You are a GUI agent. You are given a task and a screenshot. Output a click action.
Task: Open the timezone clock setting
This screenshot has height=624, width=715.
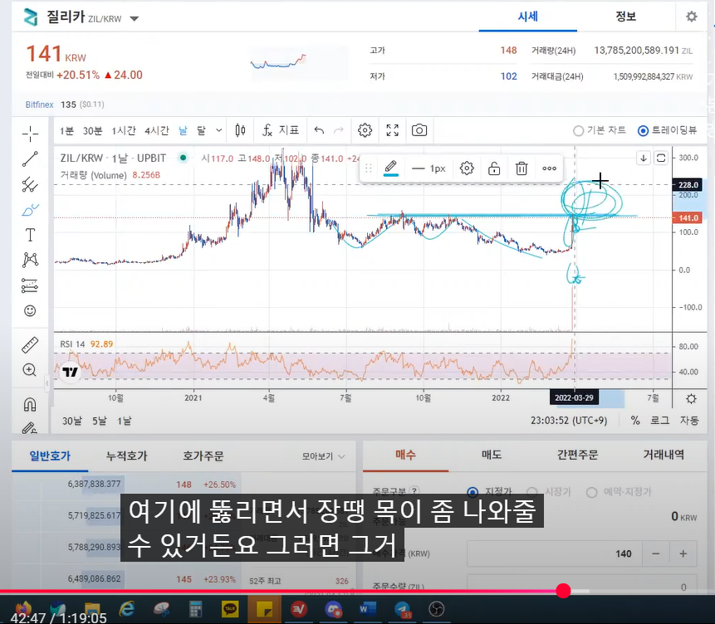pyautogui.click(x=569, y=420)
